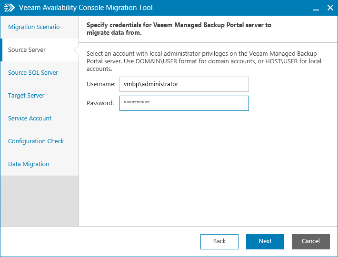This screenshot has width=338, height=257.
Task: Click the Veeam logo icon in title bar
Action: click(x=9, y=8)
